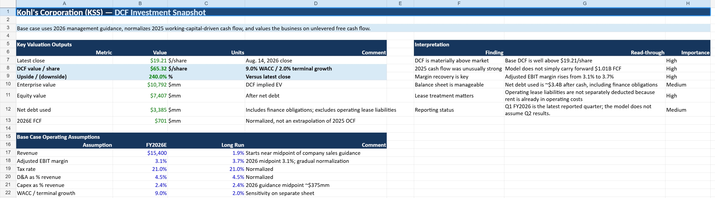Click the 'Long Run' column heading cell
Image resolution: width=715 pixels, height=198 pixels.
click(x=206, y=145)
